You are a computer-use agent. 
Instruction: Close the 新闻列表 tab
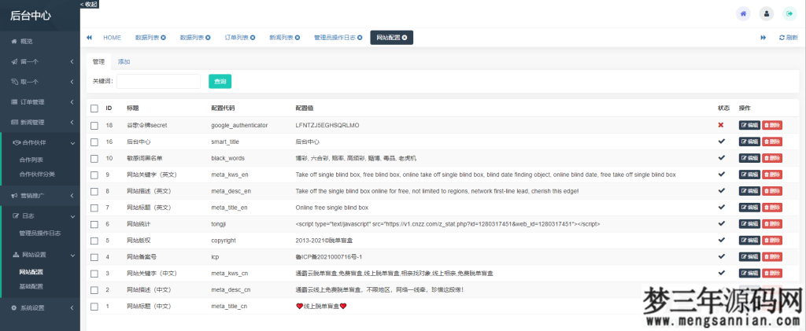298,38
